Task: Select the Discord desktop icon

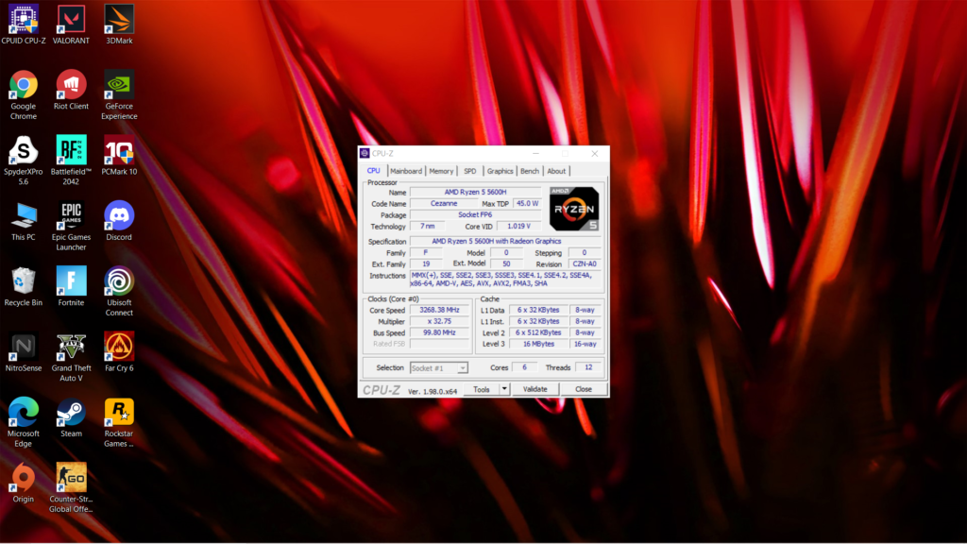Action: 119,221
